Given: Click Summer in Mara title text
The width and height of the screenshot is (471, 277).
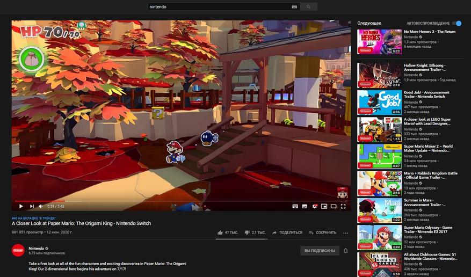Looking at the screenshot, I should click(x=425, y=202).
